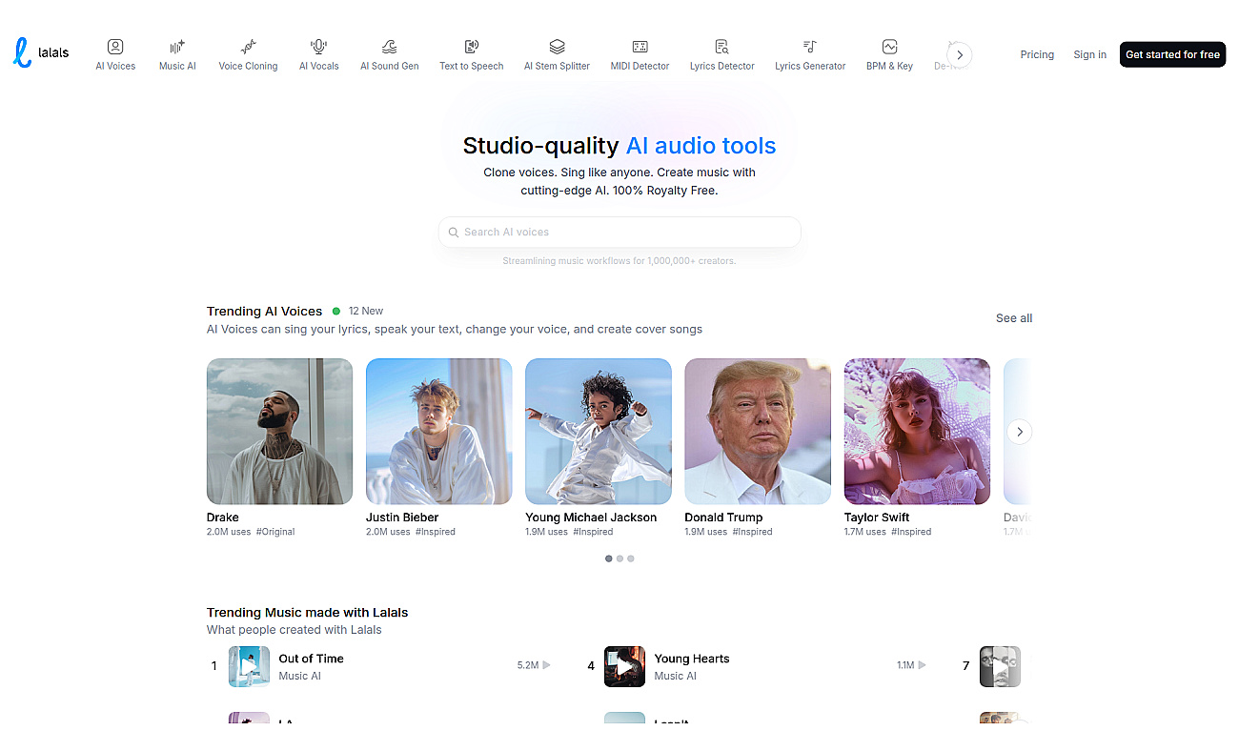Jump to the third carousel page dot
Viewport: 1239px width, 751px height.
pyautogui.click(x=630, y=558)
